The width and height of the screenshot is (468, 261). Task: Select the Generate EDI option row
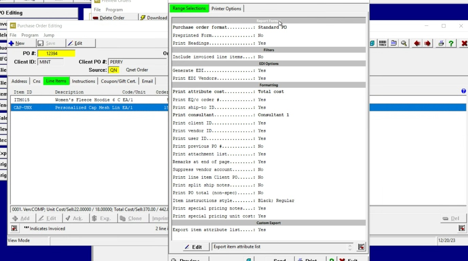point(268,70)
